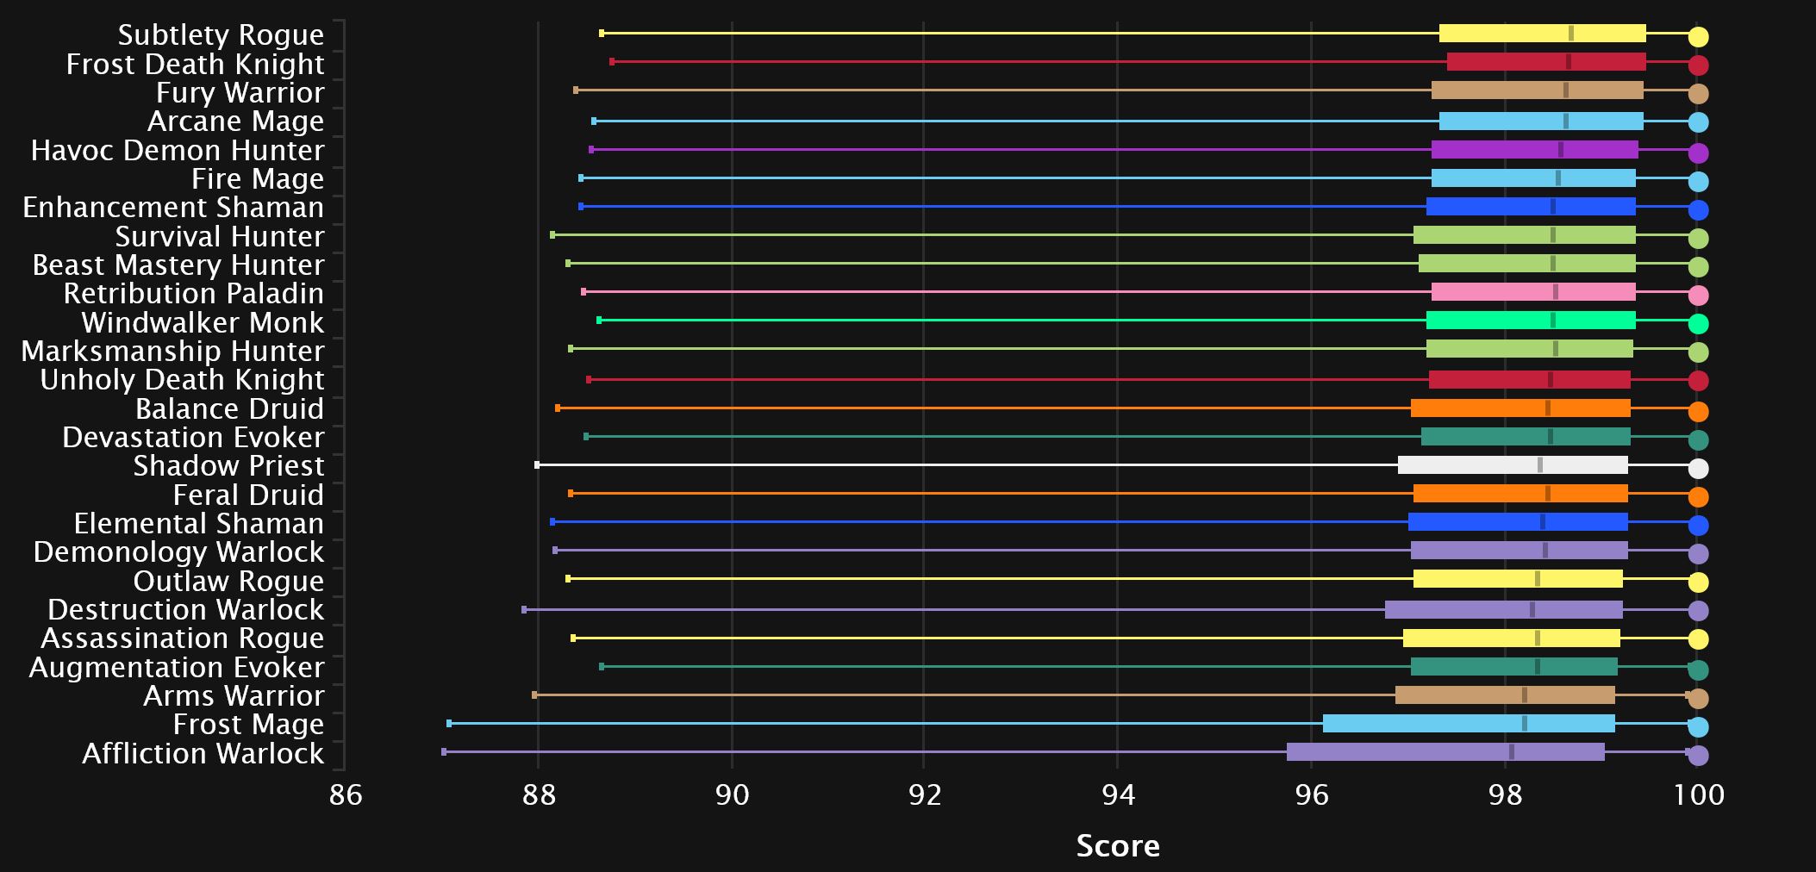Click the Enhancement Shaman blue max dot

[x=1698, y=209]
